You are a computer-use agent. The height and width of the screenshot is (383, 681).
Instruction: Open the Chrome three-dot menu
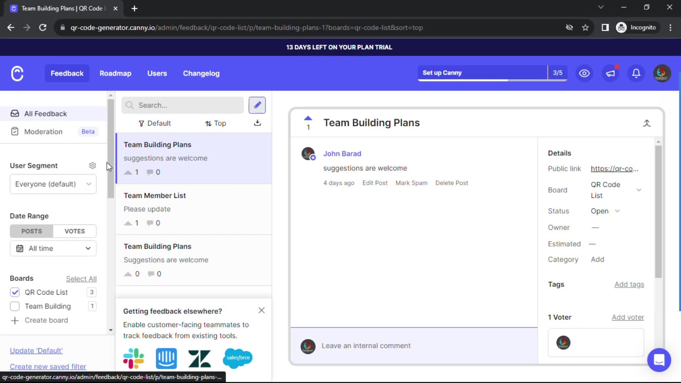670,27
